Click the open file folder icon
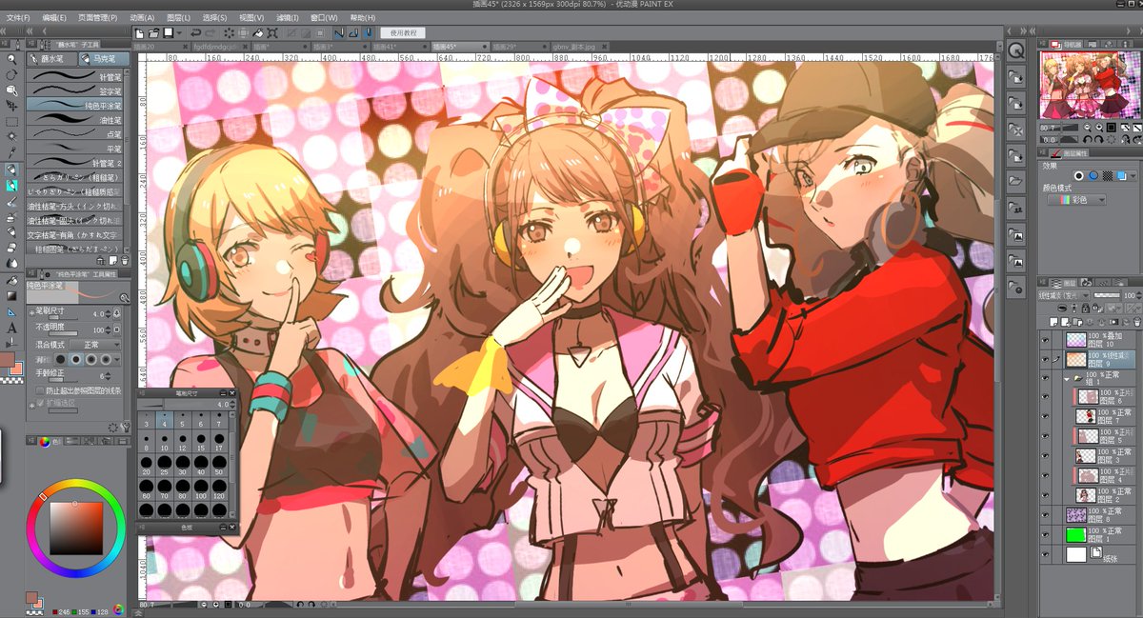 pos(153,33)
